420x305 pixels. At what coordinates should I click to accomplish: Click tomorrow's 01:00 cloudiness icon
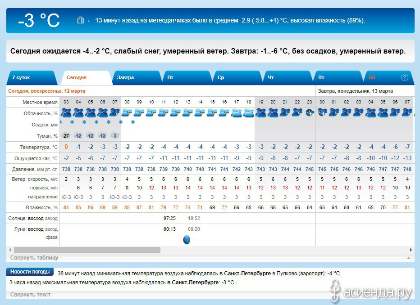(x=334, y=112)
